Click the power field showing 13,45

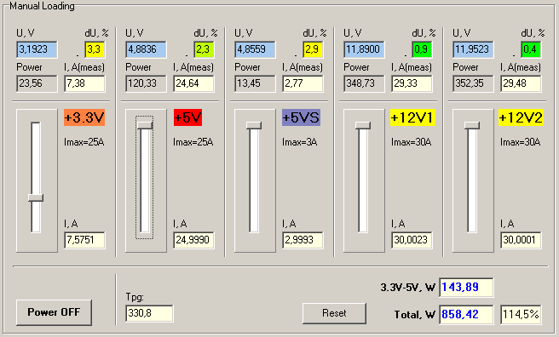pyautogui.click(x=255, y=83)
